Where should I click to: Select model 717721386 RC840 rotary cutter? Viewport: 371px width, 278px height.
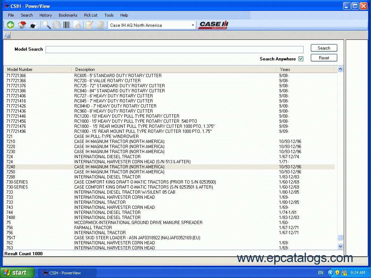pyautogui.click(x=170, y=91)
